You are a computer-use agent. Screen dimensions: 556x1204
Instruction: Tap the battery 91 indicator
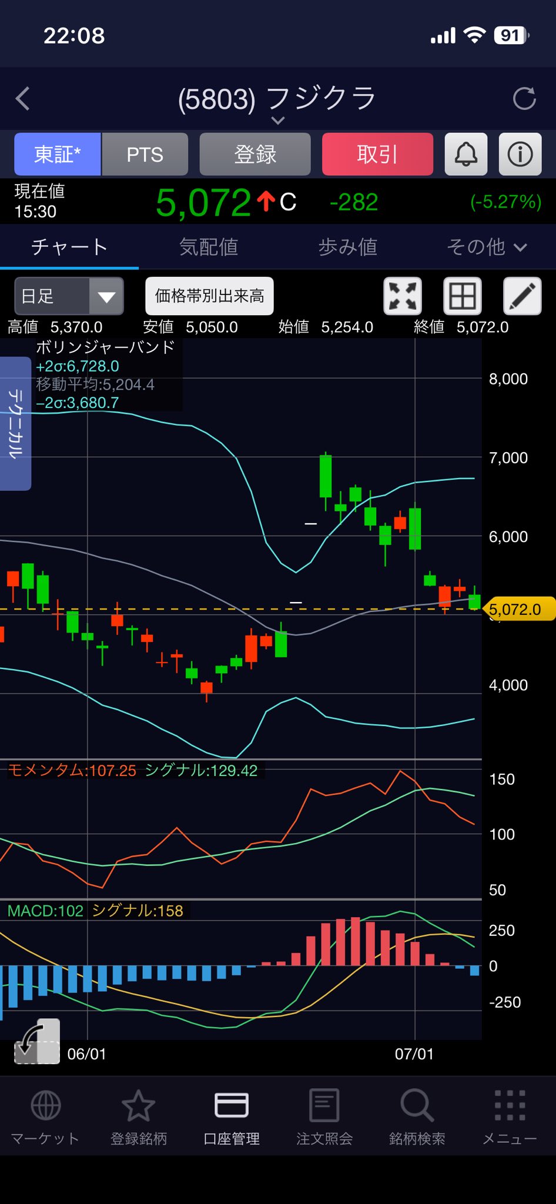coord(511,35)
